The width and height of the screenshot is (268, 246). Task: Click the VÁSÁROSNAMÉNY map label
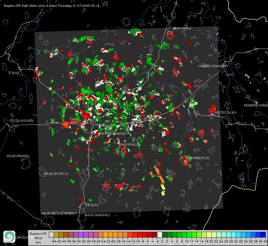[213, 66]
